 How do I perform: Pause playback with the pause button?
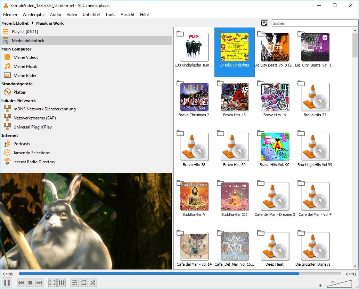point(7,283)
